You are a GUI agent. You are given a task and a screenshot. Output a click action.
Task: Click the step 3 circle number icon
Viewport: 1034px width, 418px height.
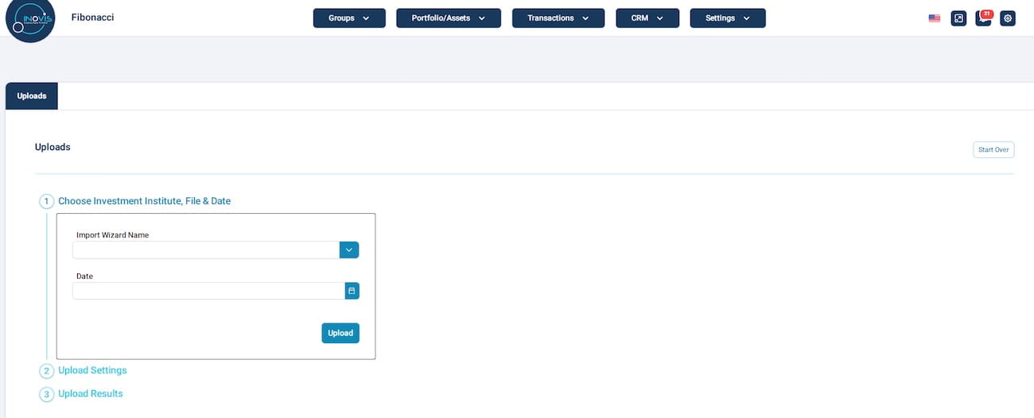[47, 394]
